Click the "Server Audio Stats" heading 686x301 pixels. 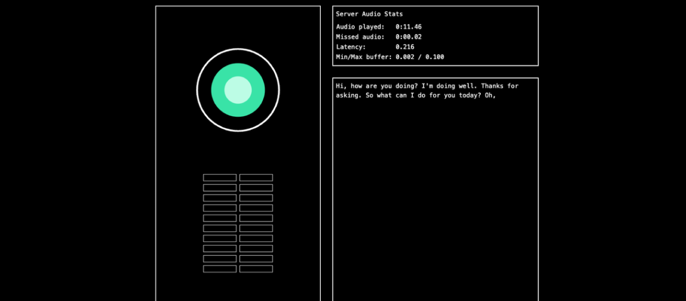369,14
